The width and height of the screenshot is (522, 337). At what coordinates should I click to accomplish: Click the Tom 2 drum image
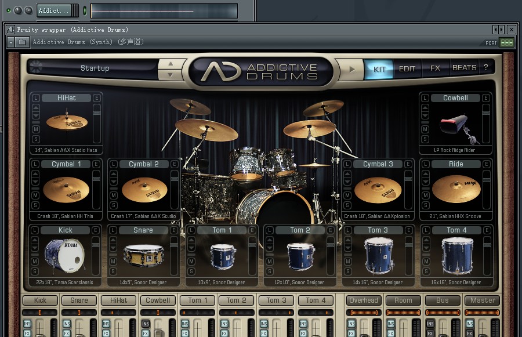300,256
